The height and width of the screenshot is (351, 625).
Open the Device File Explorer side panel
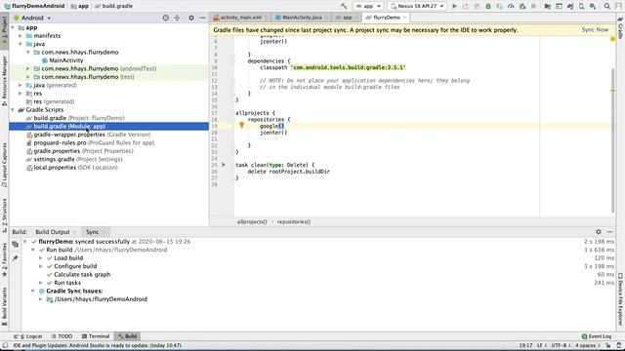pos(620,299)
